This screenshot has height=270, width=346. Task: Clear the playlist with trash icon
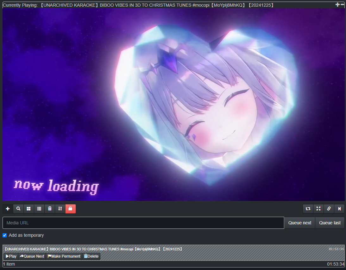click(50, 209)
